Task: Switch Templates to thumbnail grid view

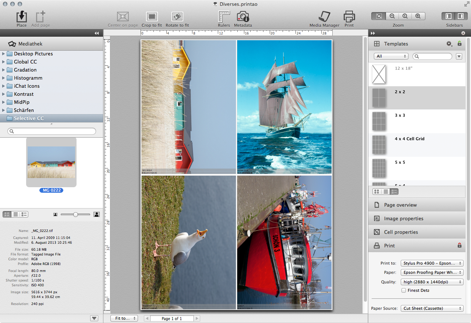Action: point(377,192)
